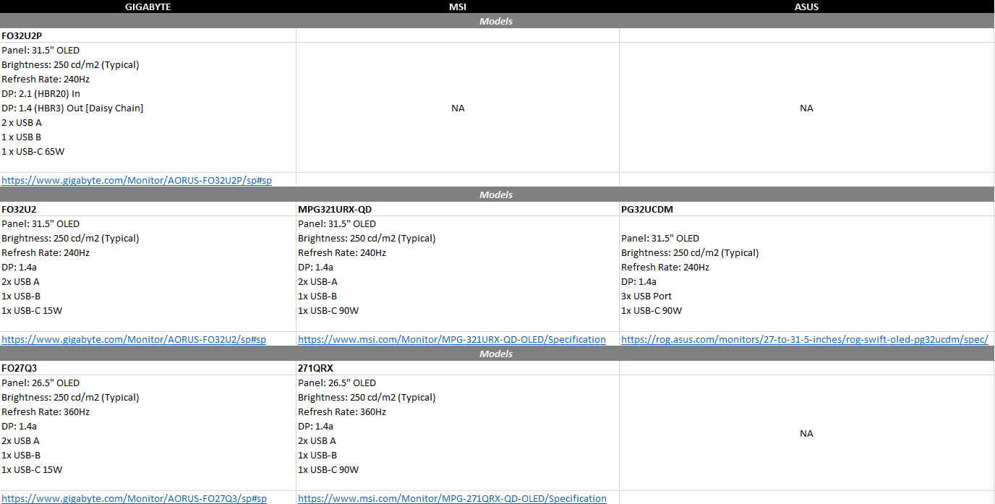Open the MSI MPG-321URX-QD-OLED specification link

tap(451, 339)
